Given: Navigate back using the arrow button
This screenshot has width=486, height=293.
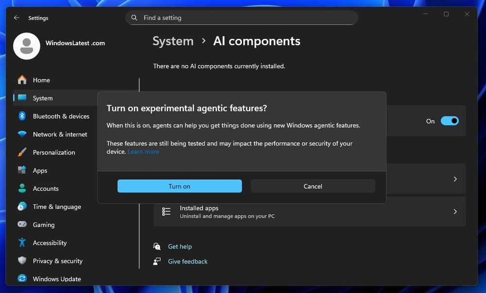Looking at the screenshot, I should pos(16,18).
